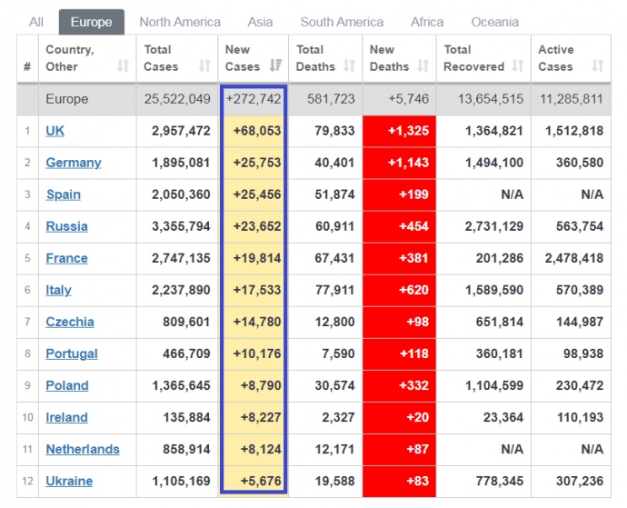
Task: Show the South America tab
Action: pos(342,22)
